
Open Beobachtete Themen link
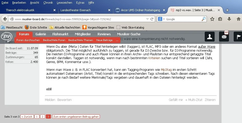(x=81, y=40)
